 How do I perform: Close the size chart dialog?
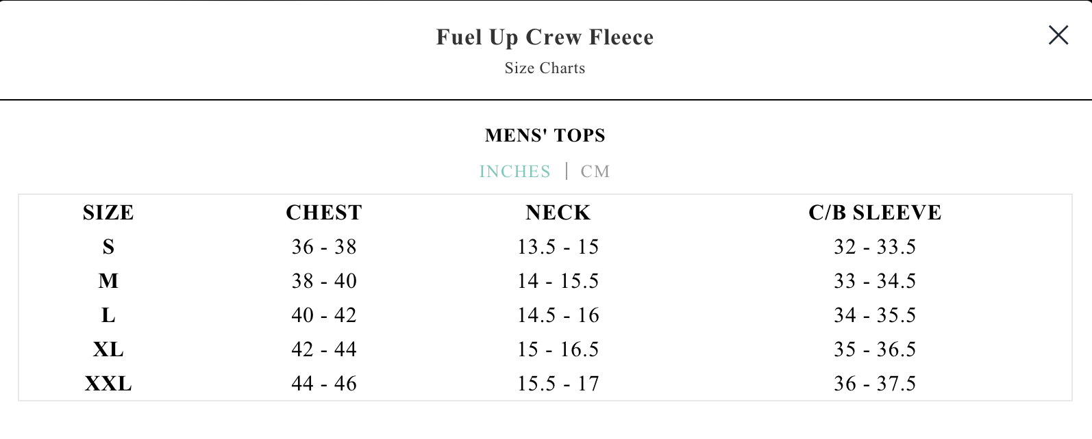pyautogui.click(x=1058, y=35)
